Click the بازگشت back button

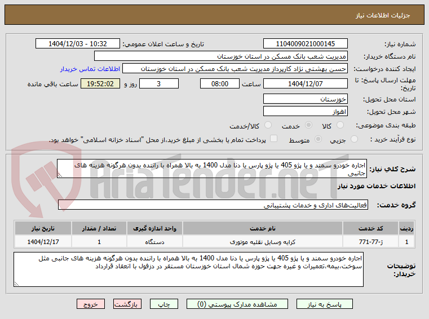(x=127, y=304)
